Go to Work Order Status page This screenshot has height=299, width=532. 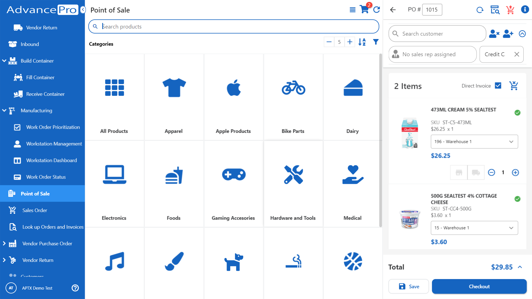coord(42,177)
